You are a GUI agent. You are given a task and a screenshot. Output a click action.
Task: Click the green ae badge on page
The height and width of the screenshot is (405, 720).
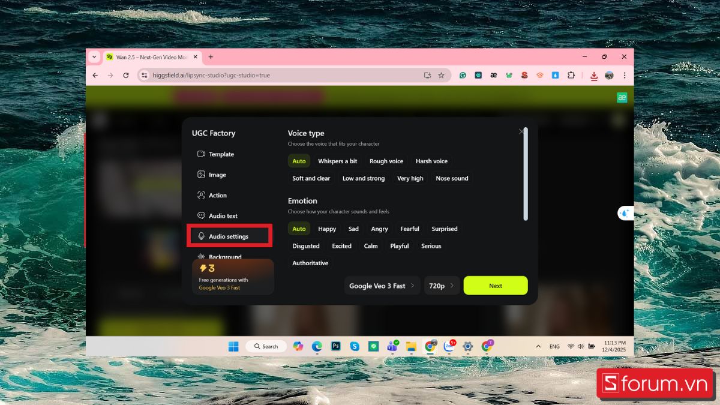pyautogui.click(x=622, y=97)
